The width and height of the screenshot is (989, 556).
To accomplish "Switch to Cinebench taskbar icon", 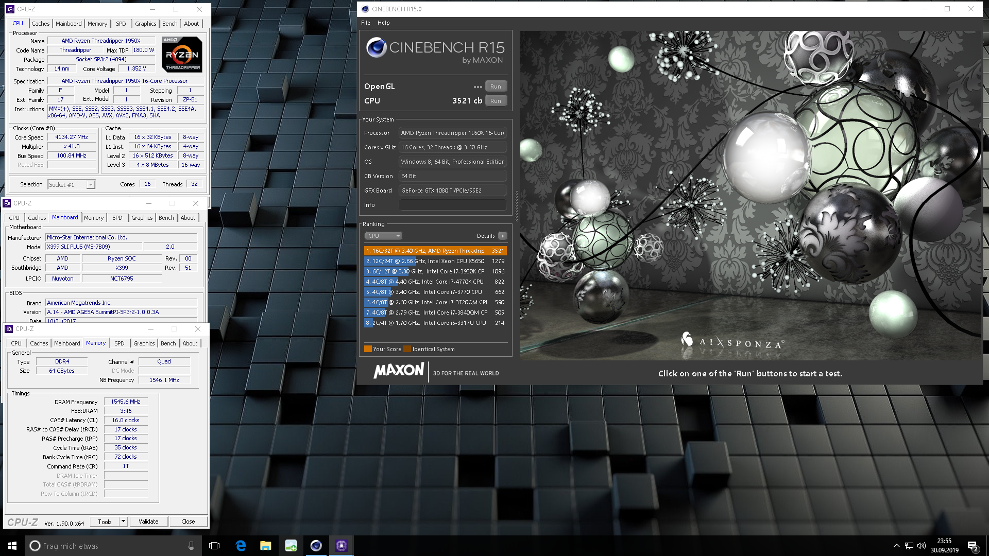I will coord(316,546).
